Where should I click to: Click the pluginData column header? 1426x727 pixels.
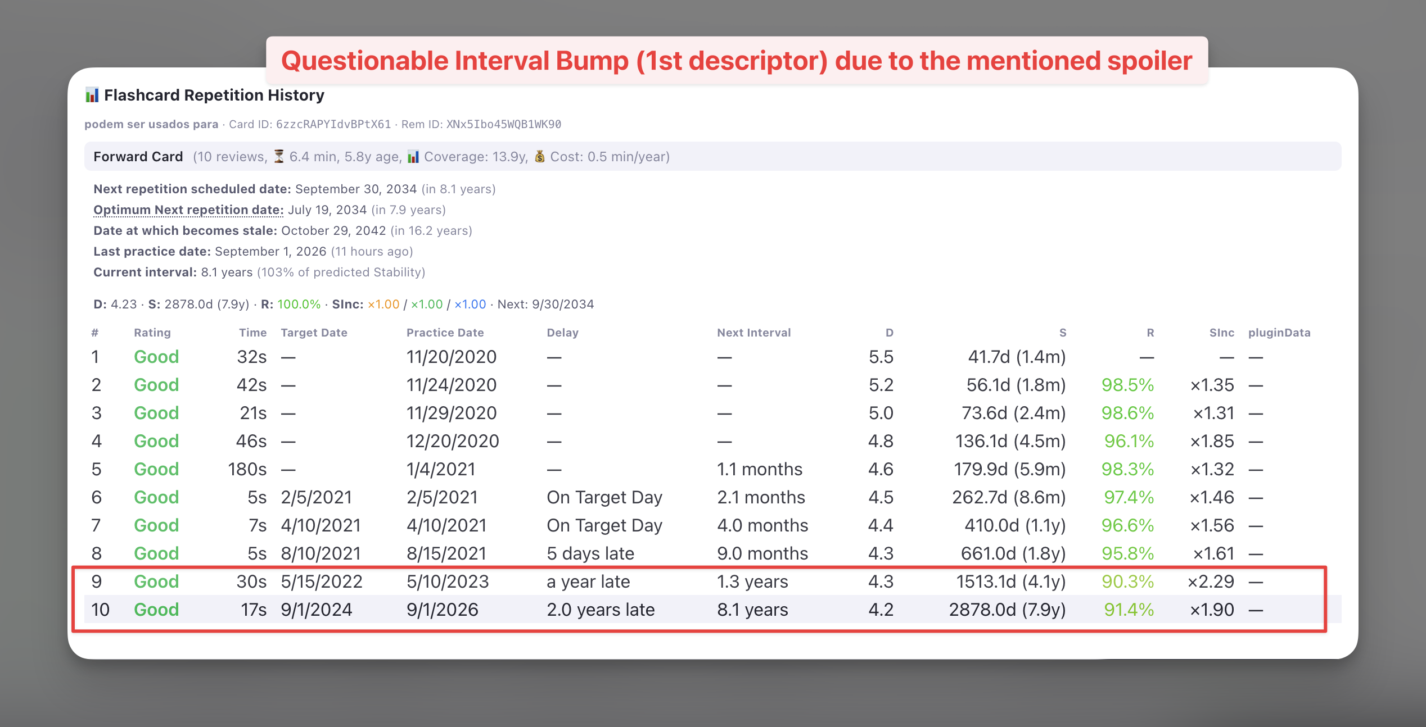click(x=1279, y=333)
